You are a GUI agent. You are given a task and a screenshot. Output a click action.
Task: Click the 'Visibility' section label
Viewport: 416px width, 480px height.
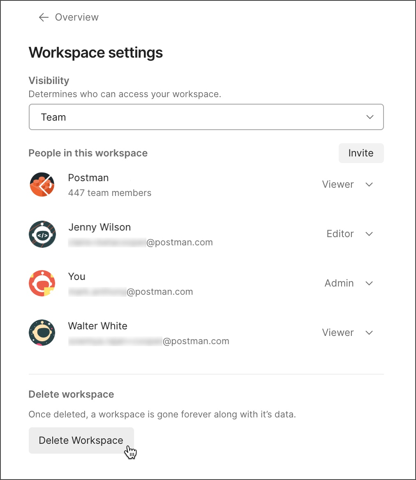49,81
